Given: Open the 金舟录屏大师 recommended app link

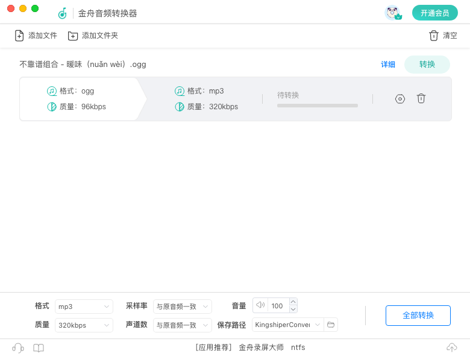Looking at the screenshot, I should pos(261,348).
